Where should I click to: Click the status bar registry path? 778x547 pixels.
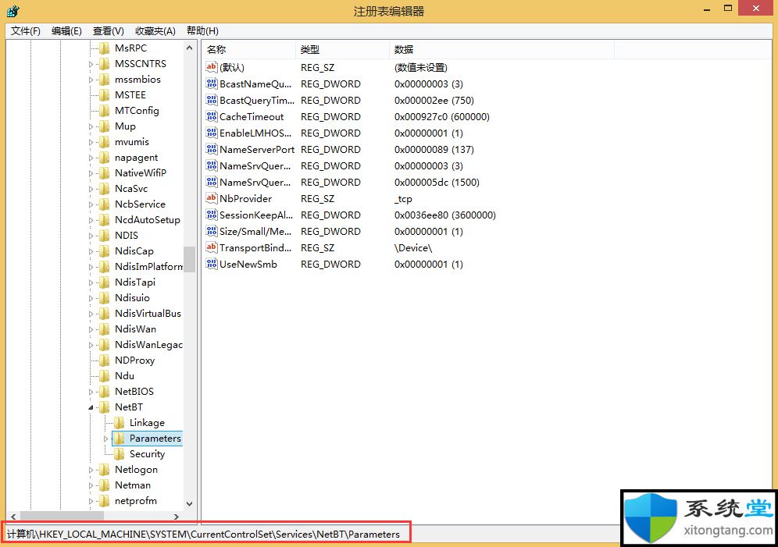point(203,534)
